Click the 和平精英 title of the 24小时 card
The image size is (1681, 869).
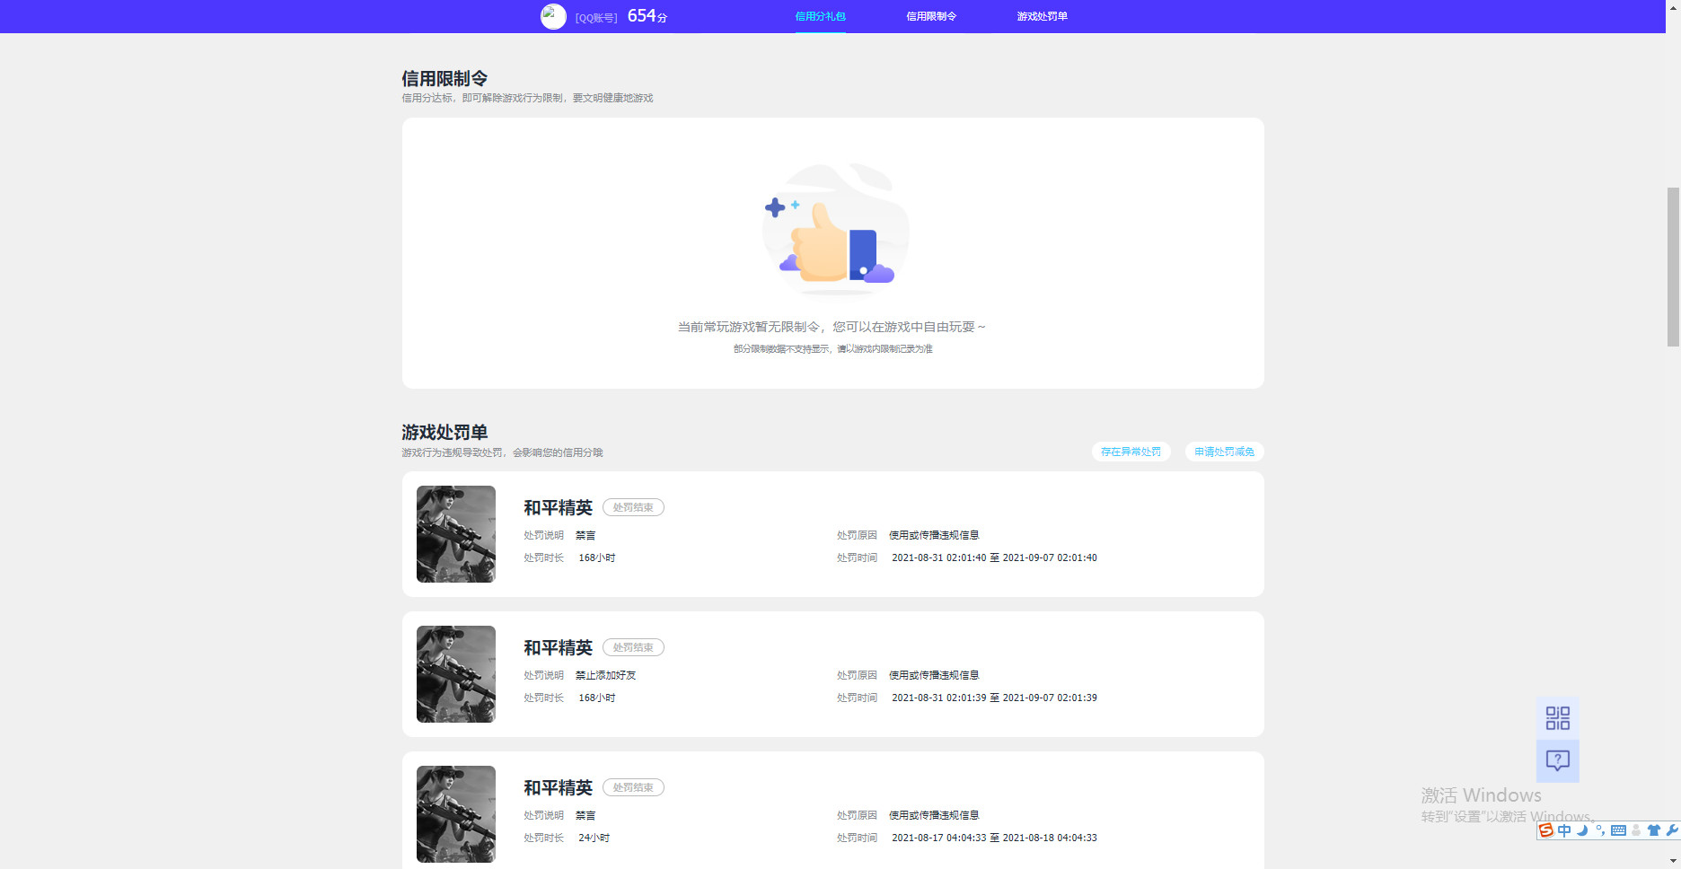click(559, 788)
